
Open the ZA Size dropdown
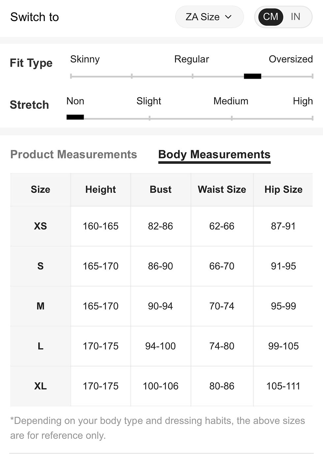coord(209,17)
